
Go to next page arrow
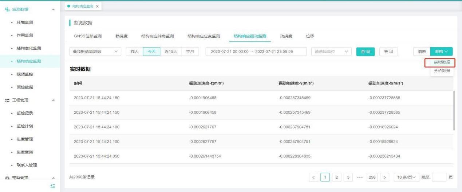click(384, 177)
